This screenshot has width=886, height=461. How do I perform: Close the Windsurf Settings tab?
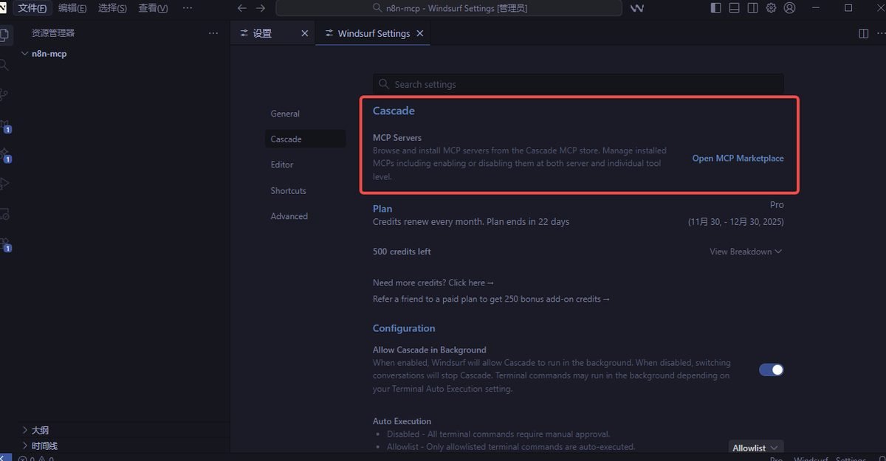point(419,33)
